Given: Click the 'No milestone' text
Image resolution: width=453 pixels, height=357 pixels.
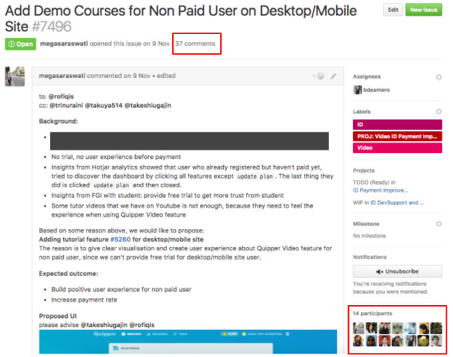Looking at the screenshot, I should tap(369, 236).
